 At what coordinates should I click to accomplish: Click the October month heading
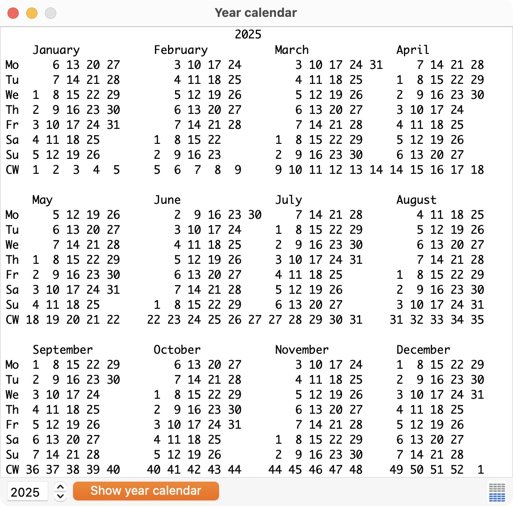pyautogui.click(x=177, y=350)
